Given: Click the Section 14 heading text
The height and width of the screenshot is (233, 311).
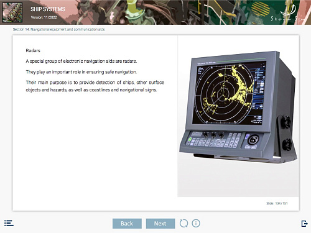Looking at the screenshot, I should pos(58,29).
